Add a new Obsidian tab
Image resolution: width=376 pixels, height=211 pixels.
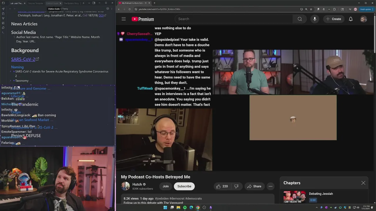coord(83,3)
